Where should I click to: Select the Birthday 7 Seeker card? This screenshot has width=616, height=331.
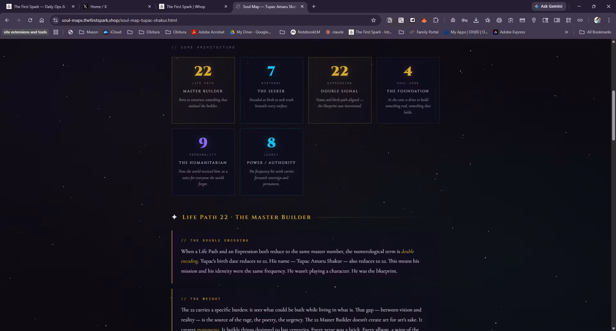[x=271, y=90]
